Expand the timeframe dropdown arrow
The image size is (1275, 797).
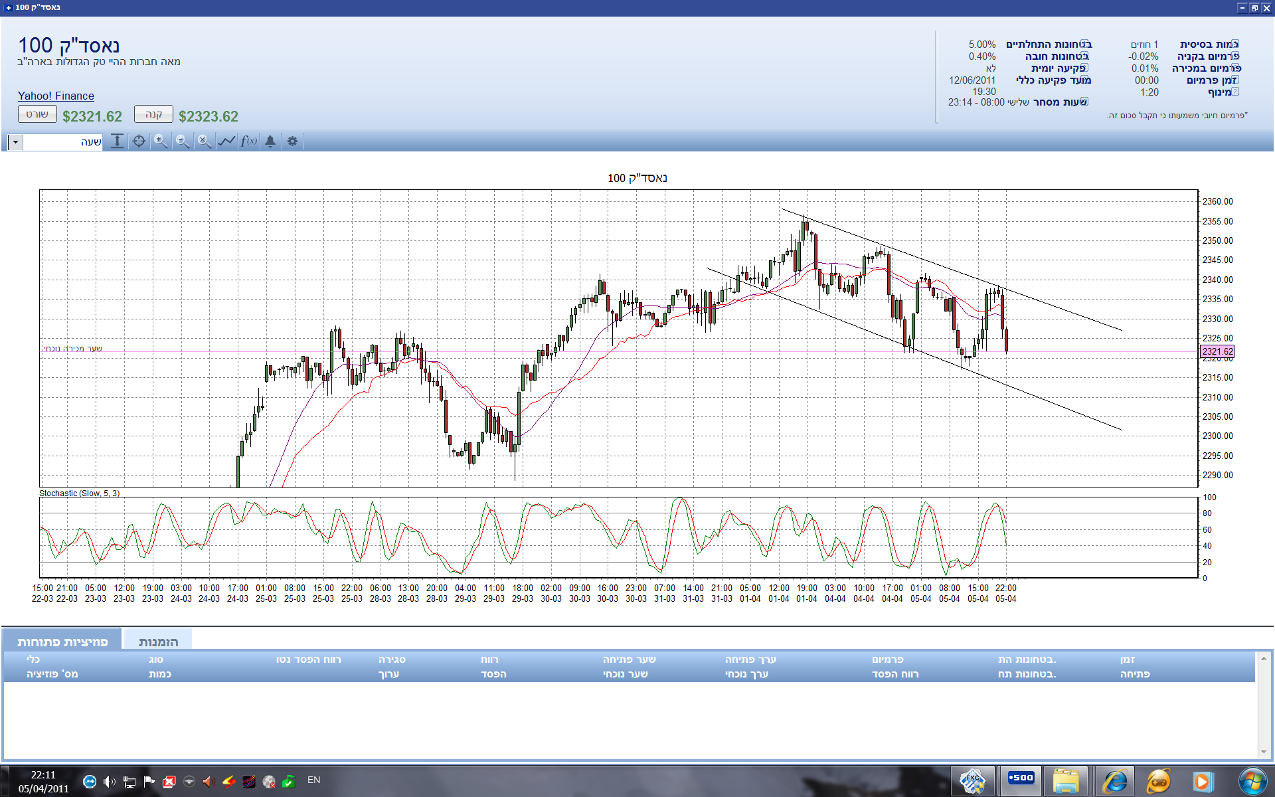pos(15,142)
